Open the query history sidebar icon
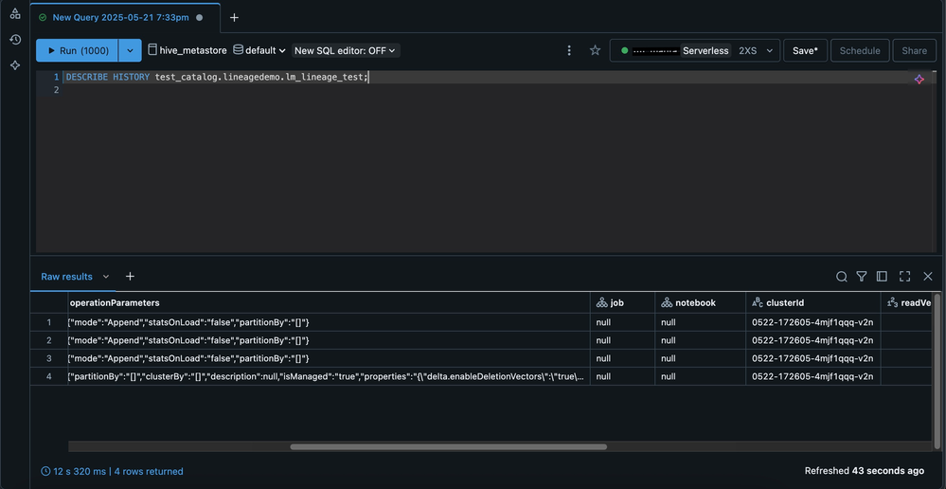This screenshot has width=946, height=489. coord(15,40)
